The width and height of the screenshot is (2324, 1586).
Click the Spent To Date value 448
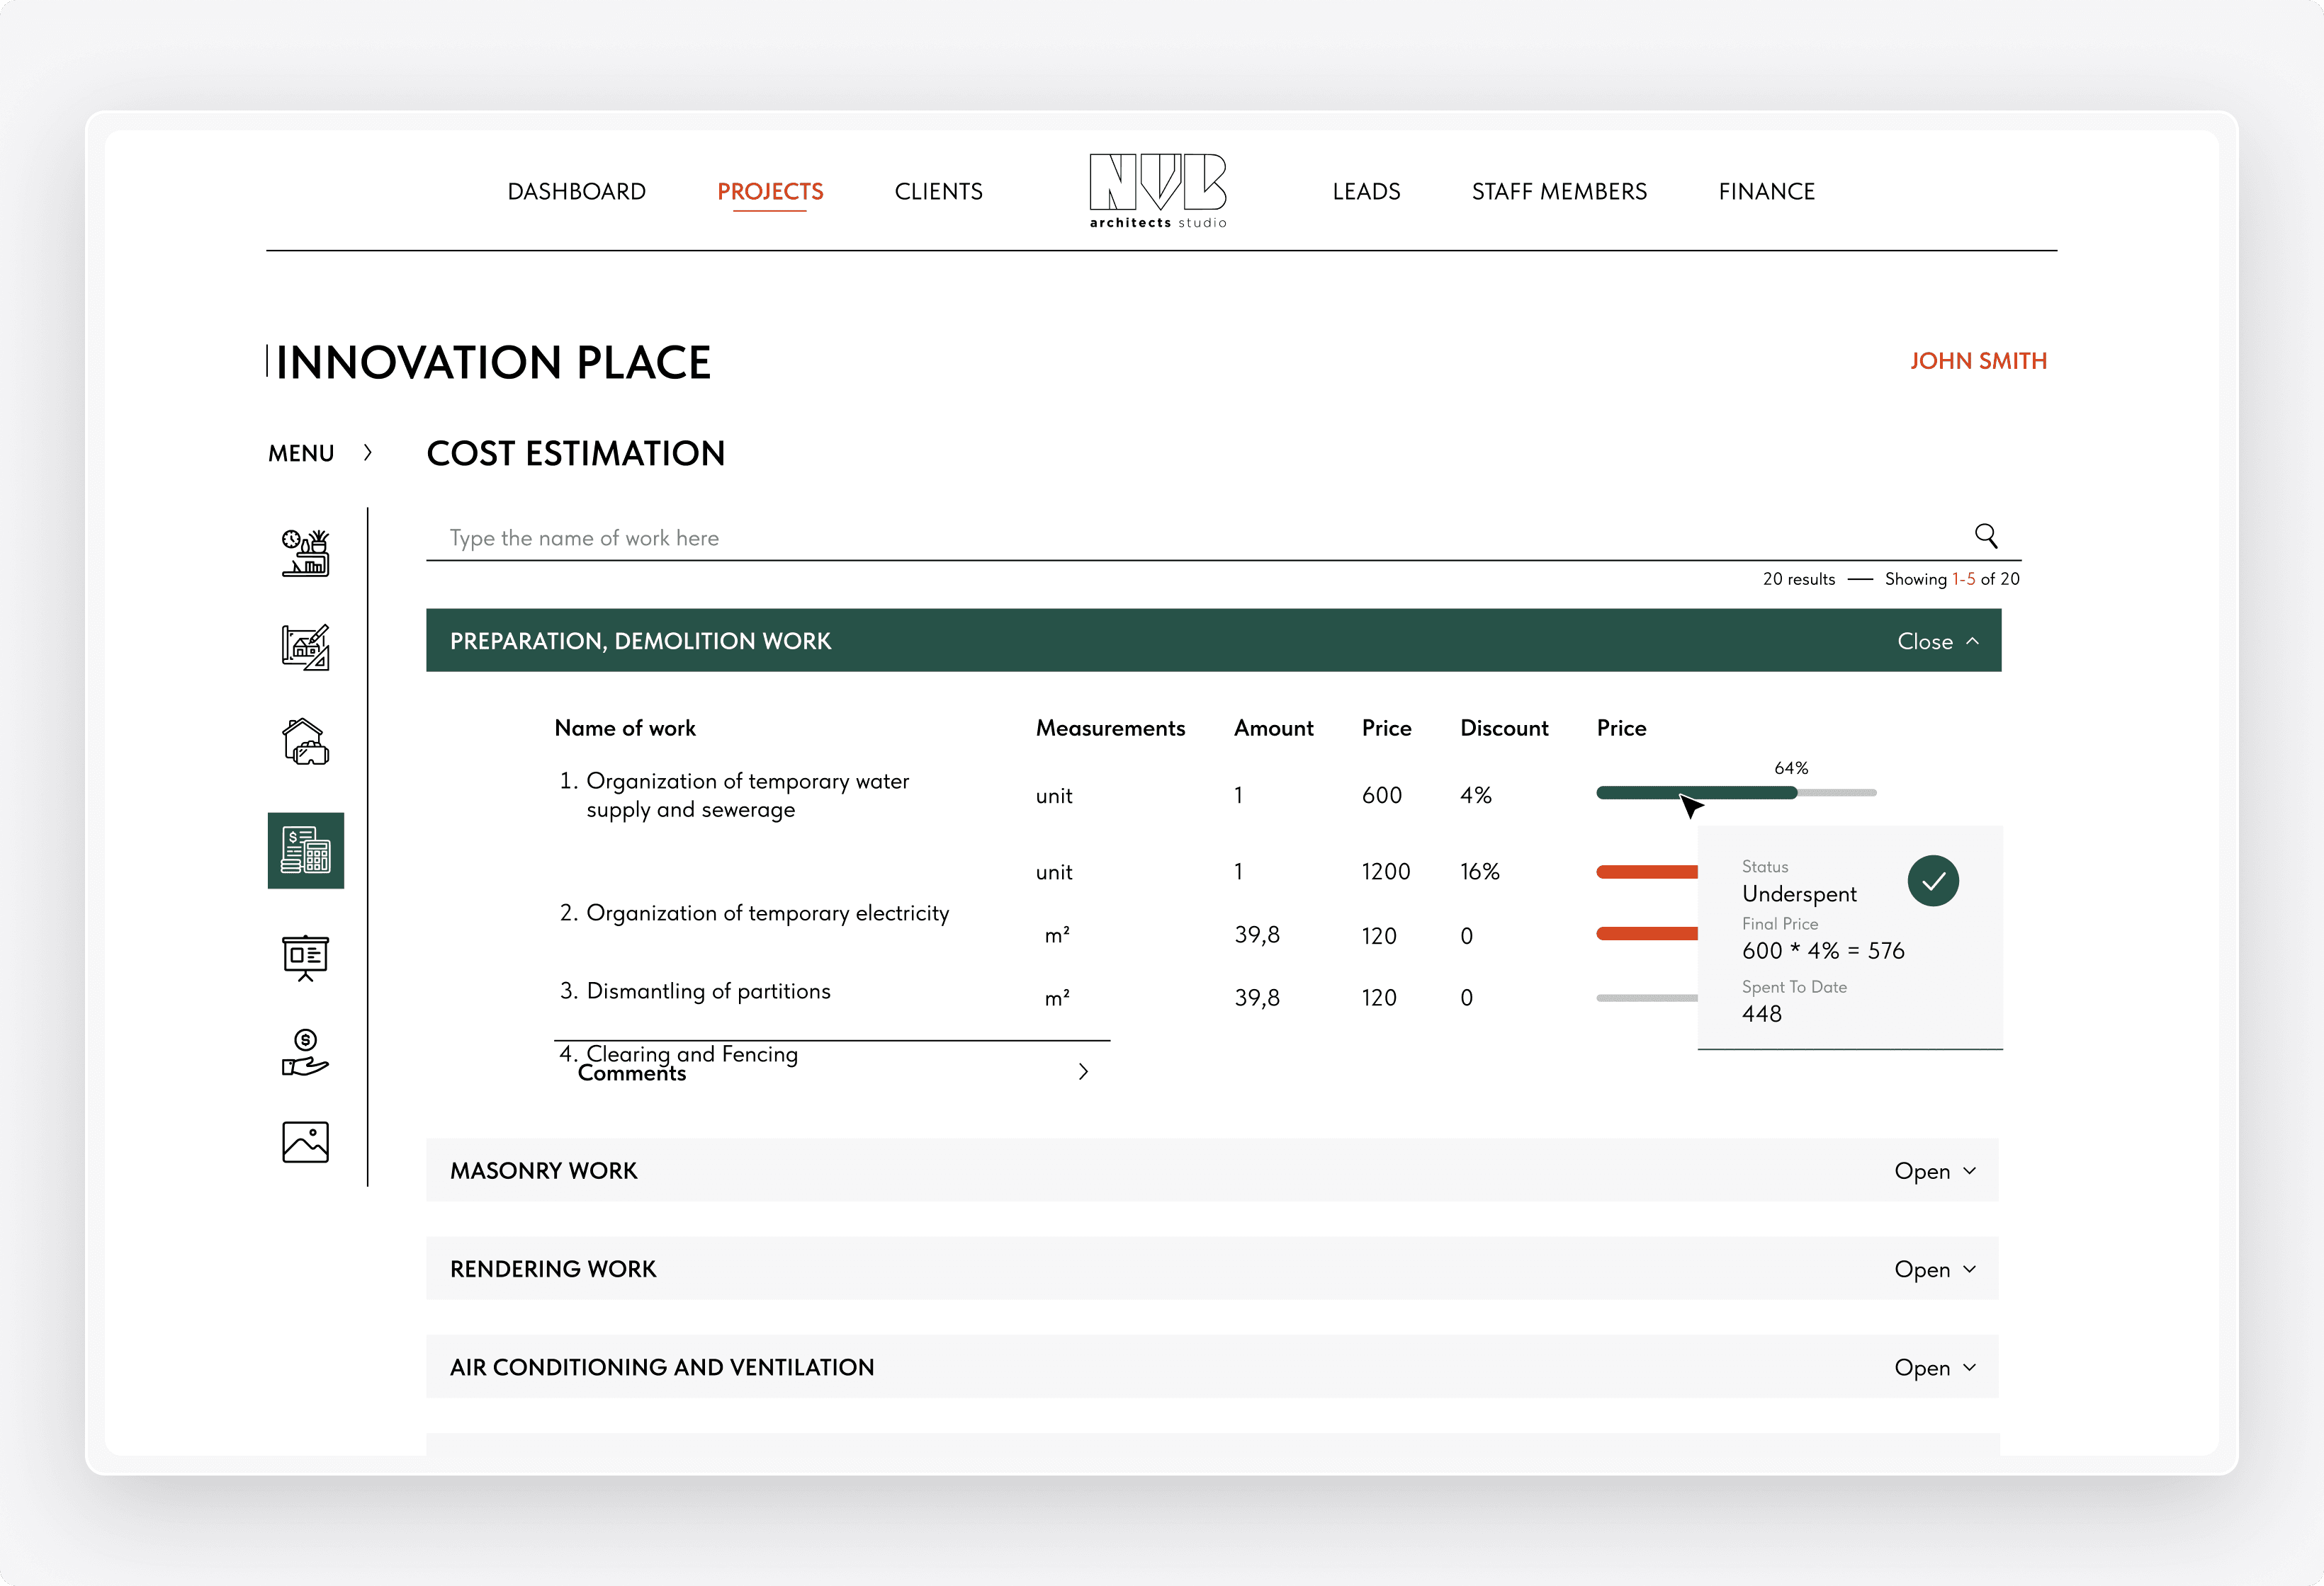point(1762,1013)
